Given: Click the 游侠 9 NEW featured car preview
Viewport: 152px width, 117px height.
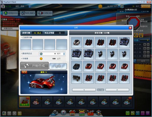Looking at the screenshot, I should click(x=44, y=82).
